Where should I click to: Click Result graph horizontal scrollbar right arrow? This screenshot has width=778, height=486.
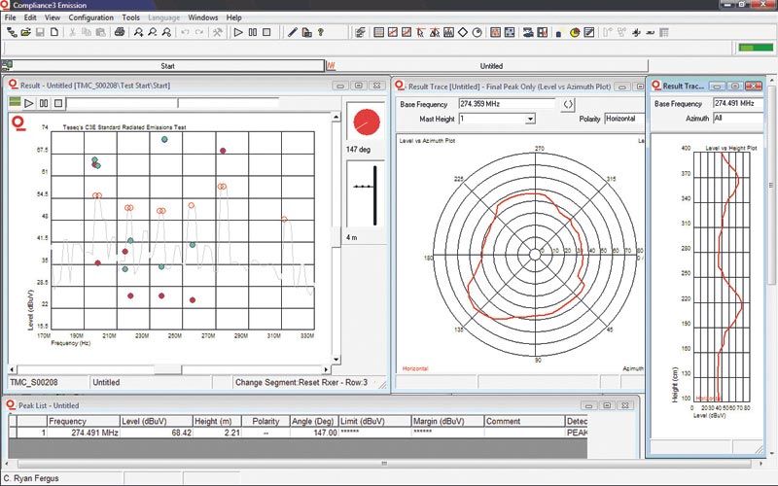pyautogui.click(x=326, y=369)
